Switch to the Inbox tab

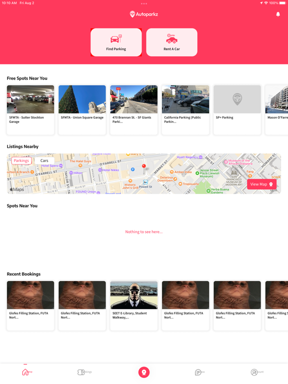coord(199,372)
